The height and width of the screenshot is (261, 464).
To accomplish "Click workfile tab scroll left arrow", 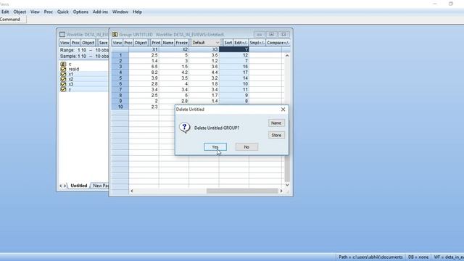I will coord(61,186).
